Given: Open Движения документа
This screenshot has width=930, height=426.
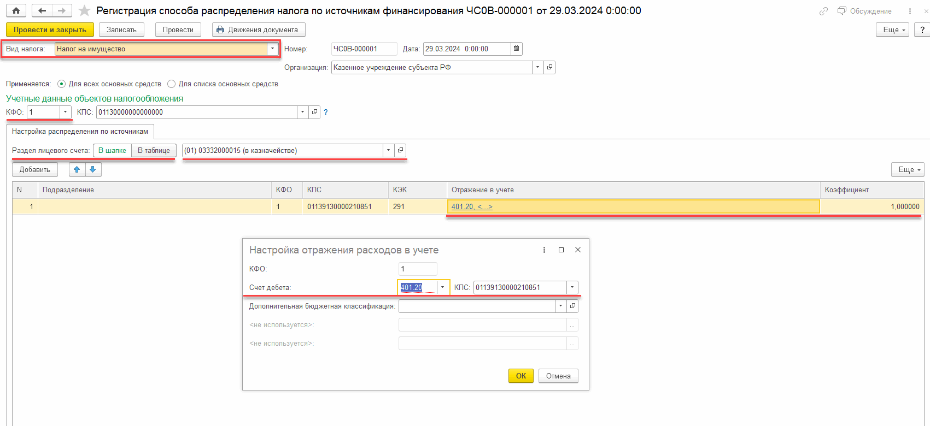Looking at the screenshot, I should pyautogui.click(x=259, y=29).
